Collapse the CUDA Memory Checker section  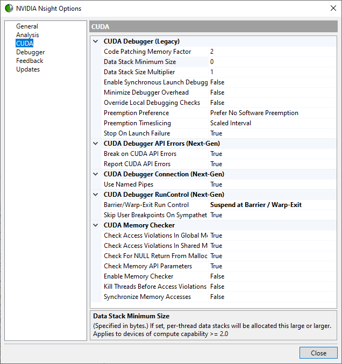(95, 225)
